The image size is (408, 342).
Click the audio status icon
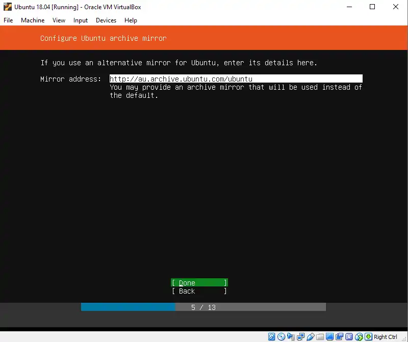291,337
